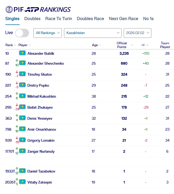Click Alexander Bublik's Kazakhstan flag icon

(22, 53)
